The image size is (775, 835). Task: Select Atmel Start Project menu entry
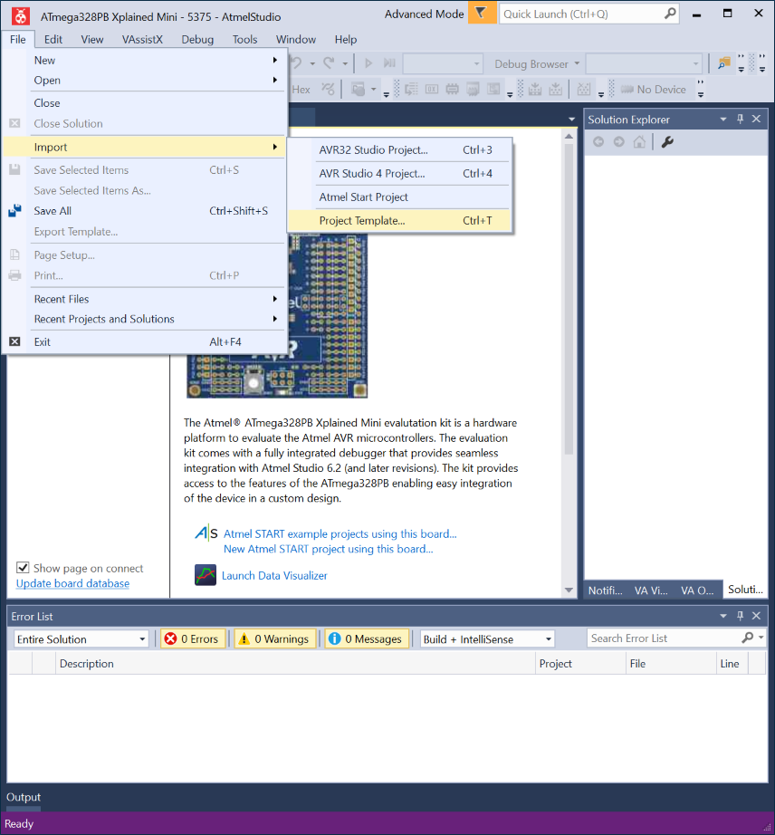click(x=363, y=197)
